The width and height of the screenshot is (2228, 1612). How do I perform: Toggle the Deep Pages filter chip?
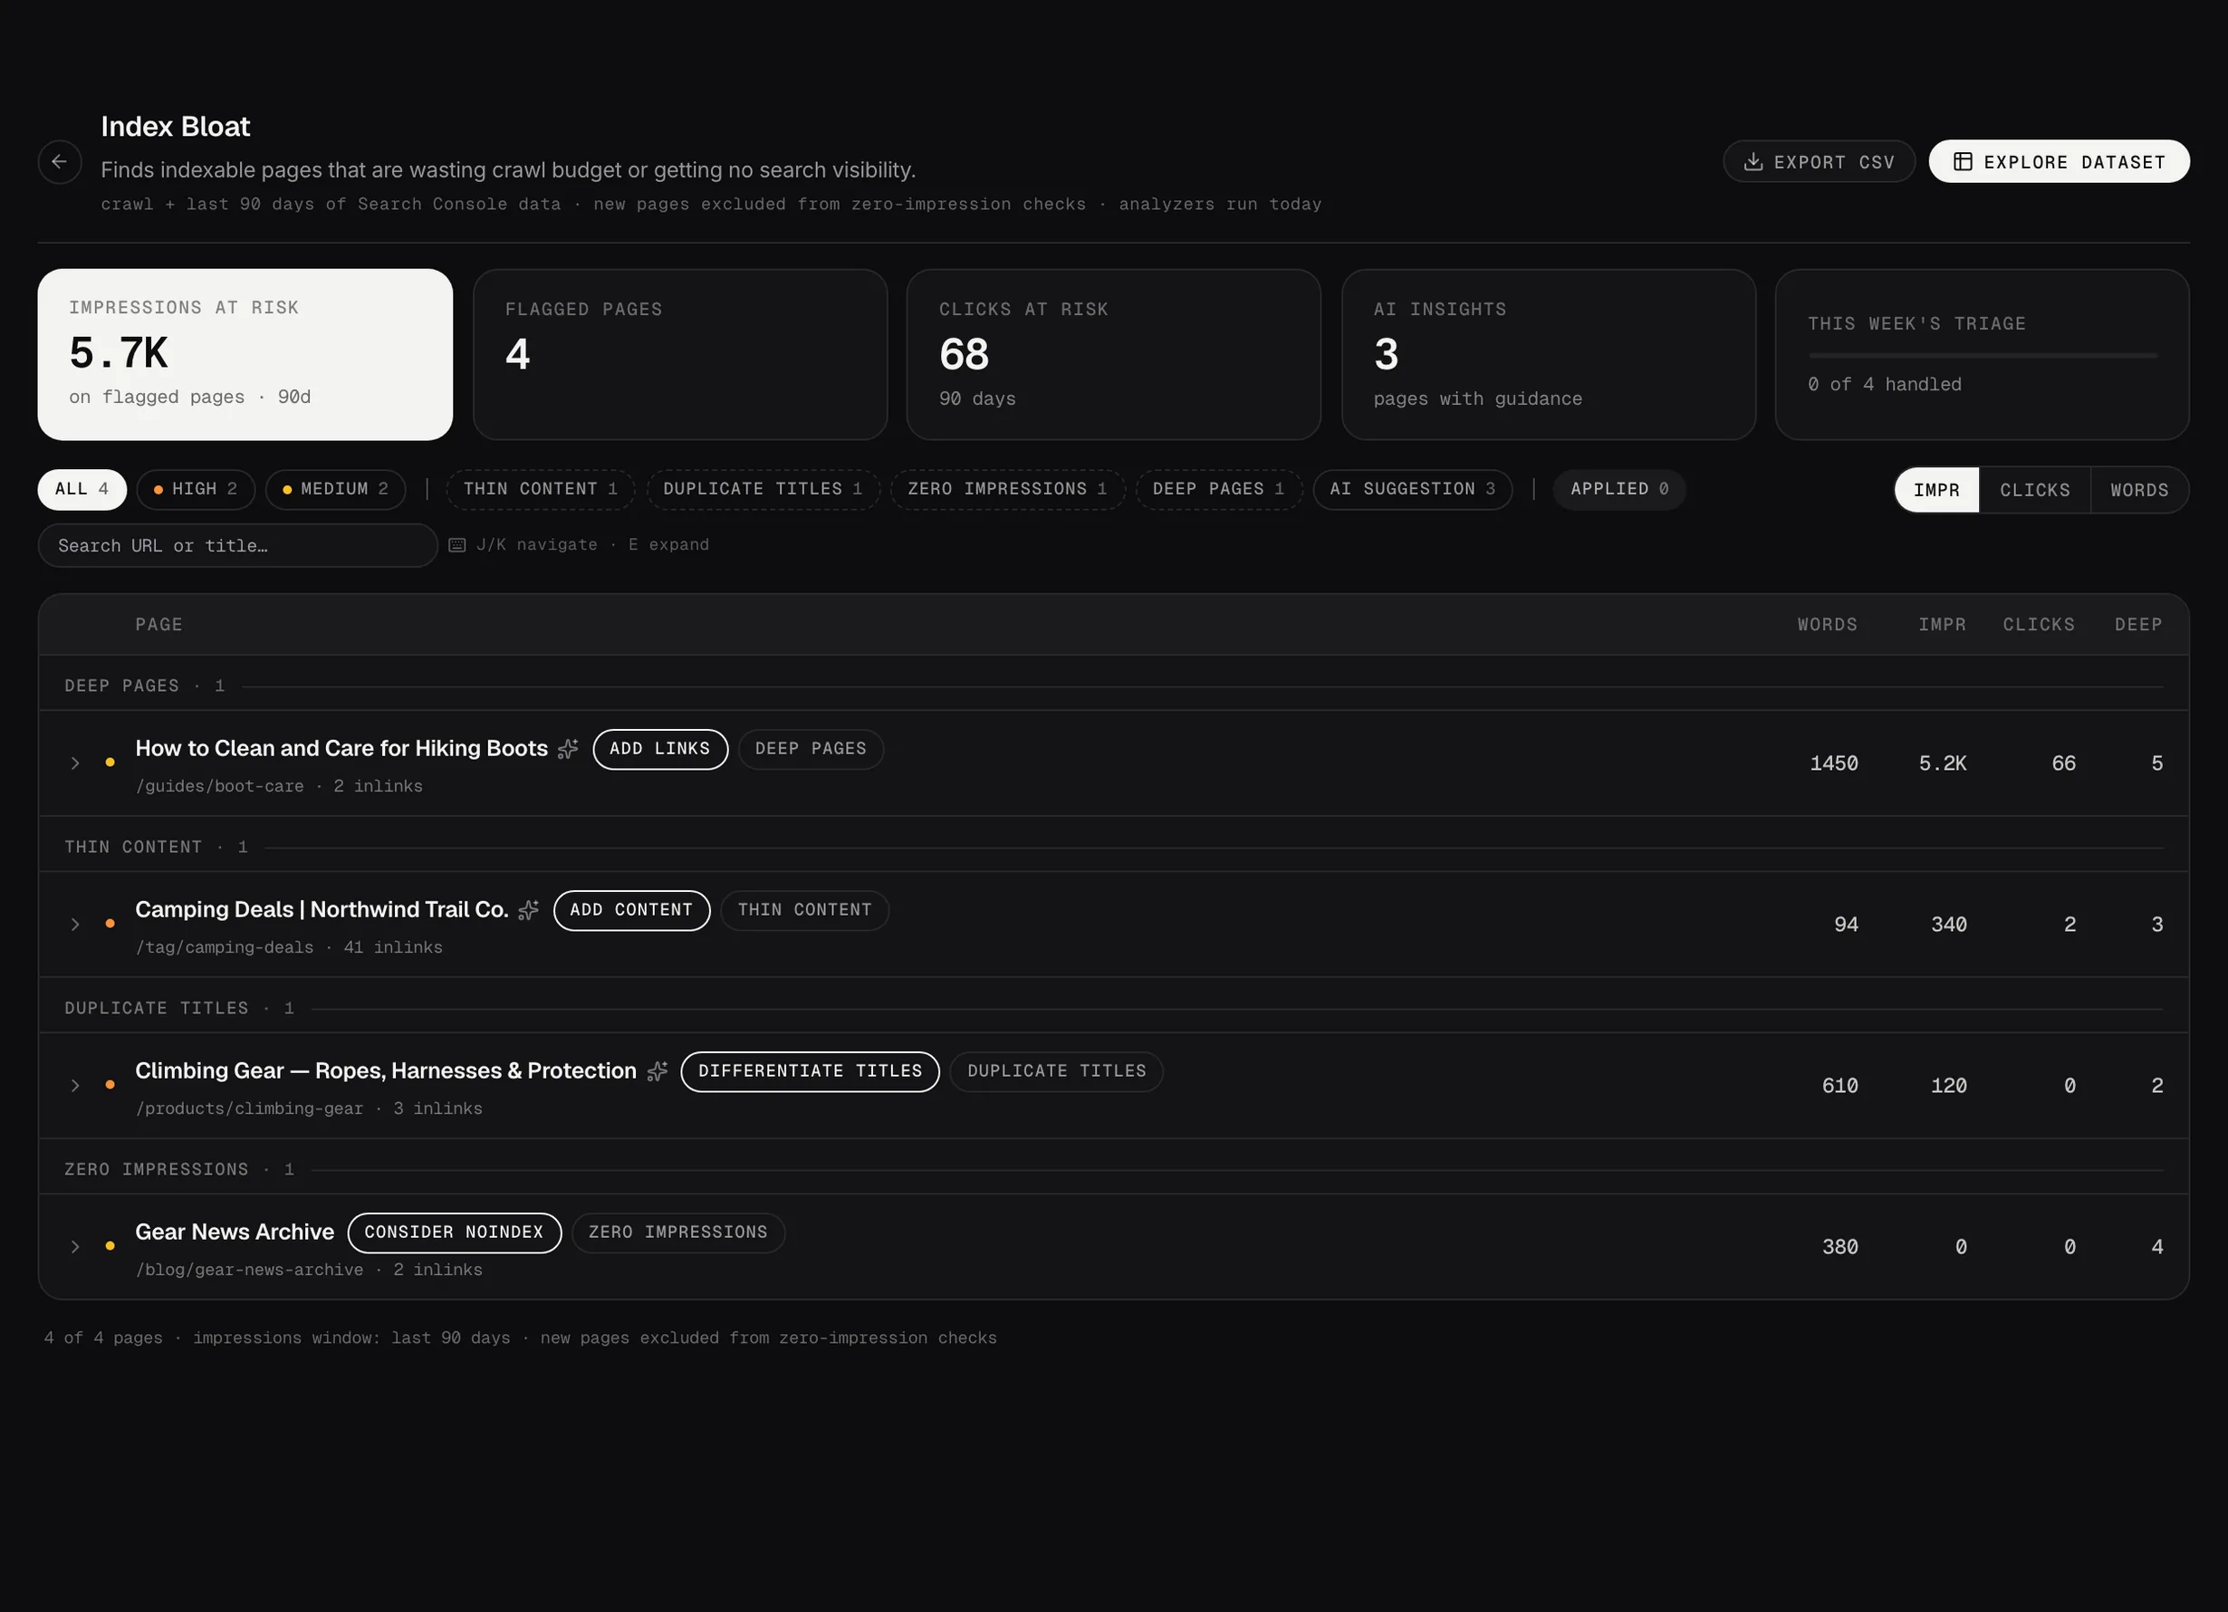coord(1218,489)
